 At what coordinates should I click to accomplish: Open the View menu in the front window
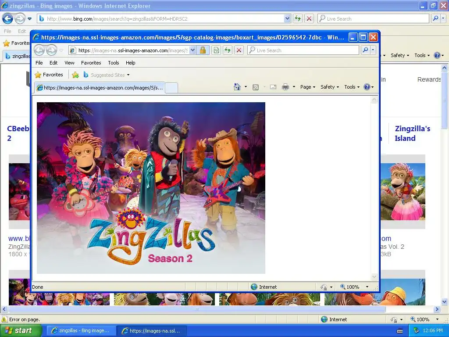tap(69, 63)
